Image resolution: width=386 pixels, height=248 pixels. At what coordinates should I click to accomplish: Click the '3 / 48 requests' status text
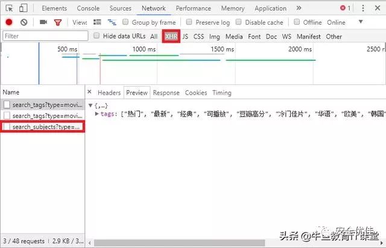pos(24,241)
